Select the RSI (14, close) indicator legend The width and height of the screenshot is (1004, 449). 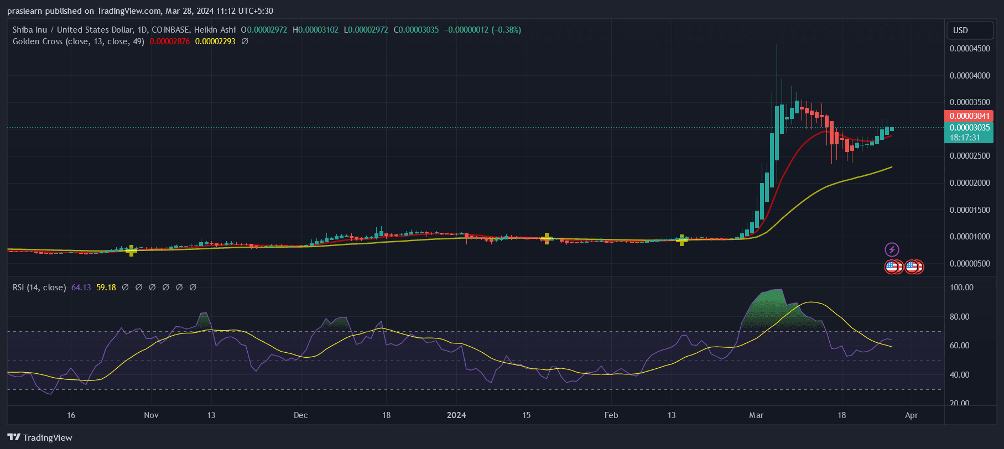tap(39, 288)
